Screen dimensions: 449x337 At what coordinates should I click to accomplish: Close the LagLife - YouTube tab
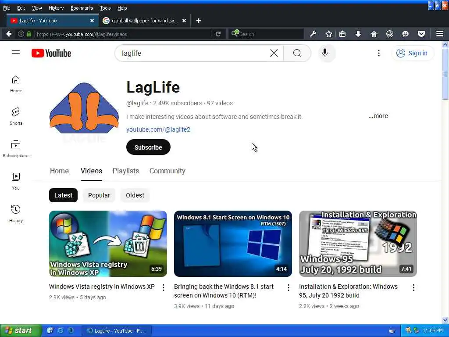pos(92,21)
